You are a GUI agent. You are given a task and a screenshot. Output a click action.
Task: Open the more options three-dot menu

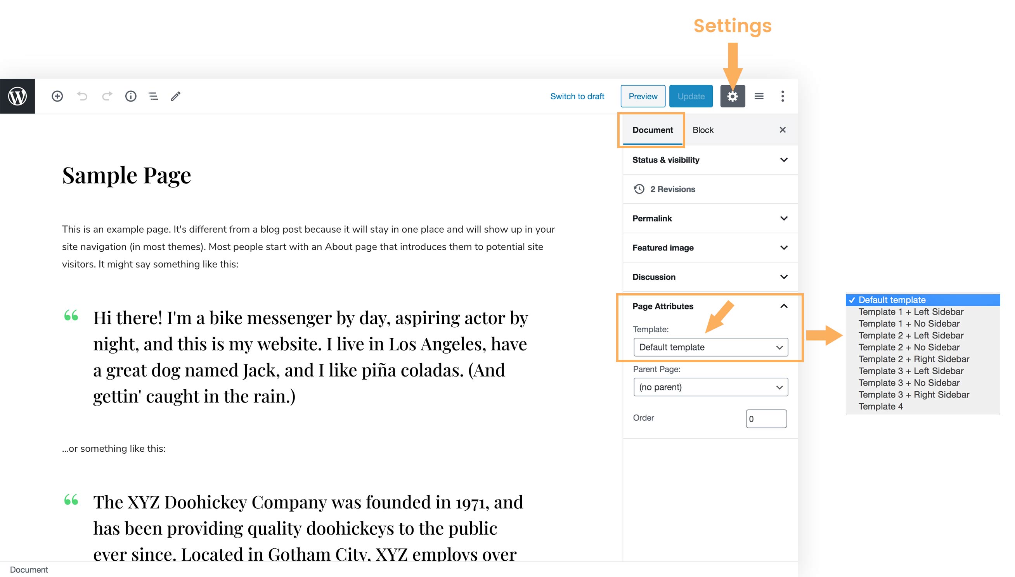[782, 96]
